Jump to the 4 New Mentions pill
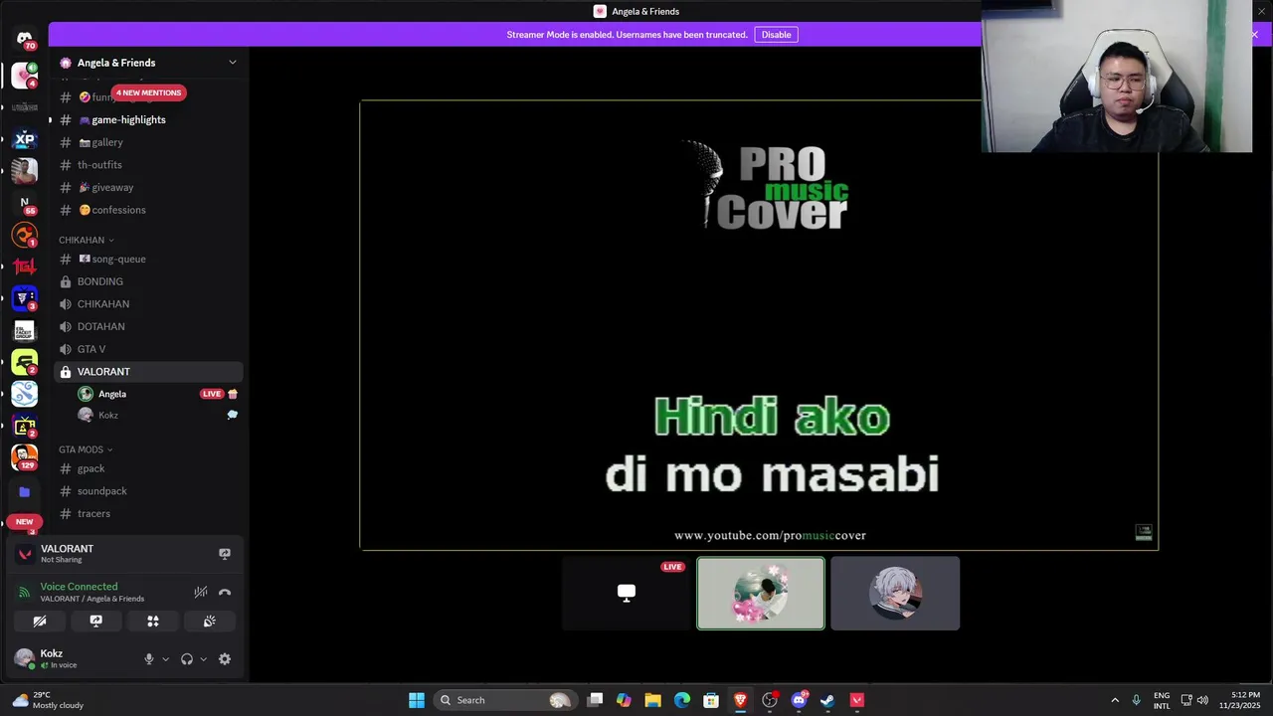The height and width of the screenshot is (716, 1273). (149, 92)
